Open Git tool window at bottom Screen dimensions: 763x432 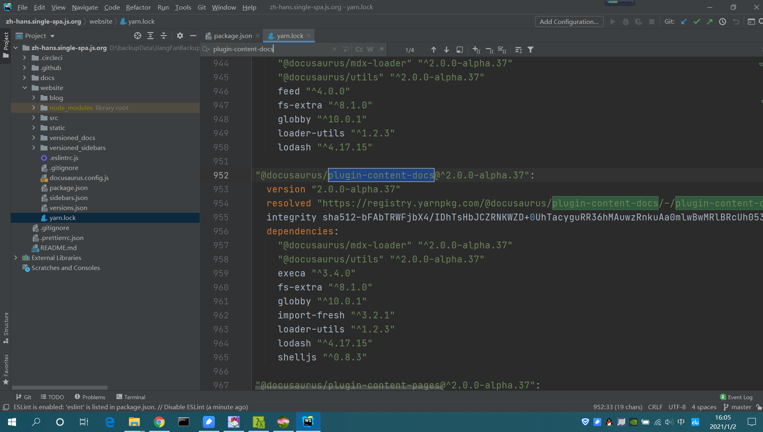click(24, 397)
